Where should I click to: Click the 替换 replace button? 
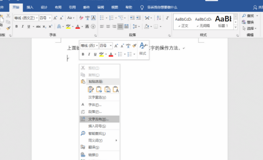pyautogui.click(x=248, y=22)
